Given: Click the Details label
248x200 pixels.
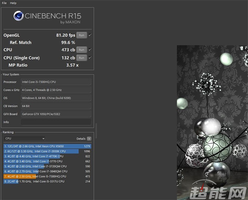Looking at the screenshot, I should click(81, 139).
